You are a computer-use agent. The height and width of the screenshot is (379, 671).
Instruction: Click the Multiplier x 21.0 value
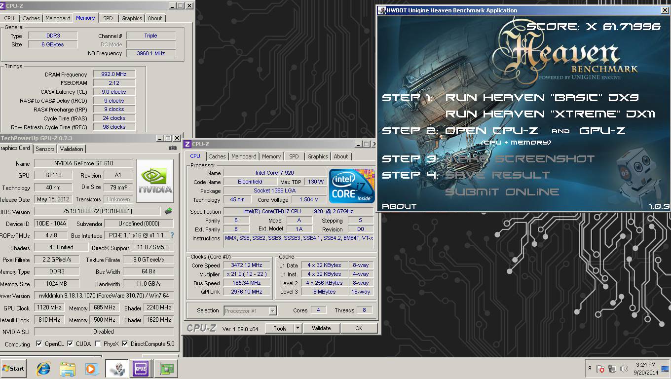(247, 274)
